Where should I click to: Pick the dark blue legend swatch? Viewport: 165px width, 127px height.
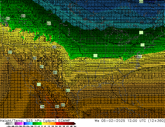point(24,124)
